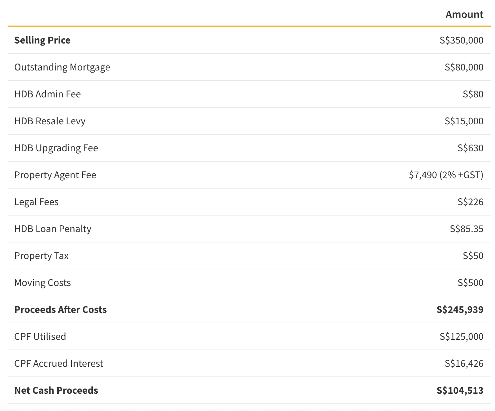Select the Outstanding Mortgage label
495x411 pixels.
tap(62, 67)
